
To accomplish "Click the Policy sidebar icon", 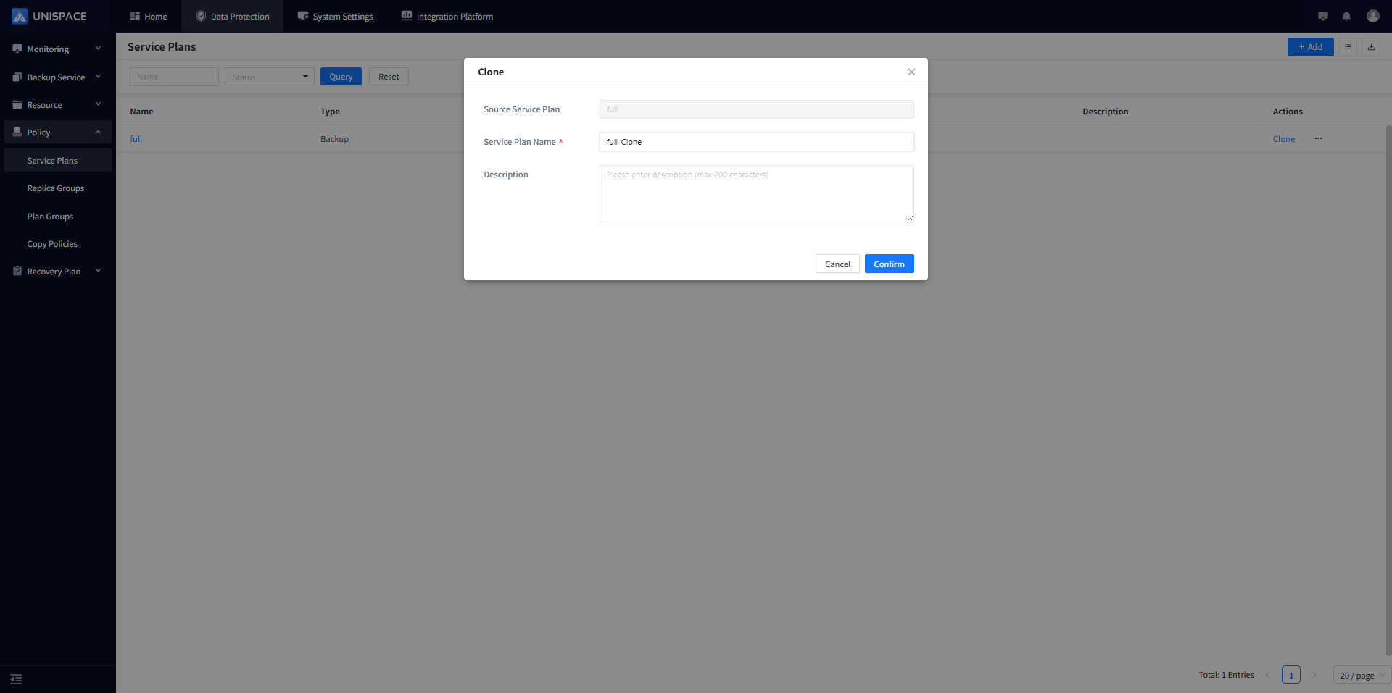I will pyautogui.click(x=17, y=133).
